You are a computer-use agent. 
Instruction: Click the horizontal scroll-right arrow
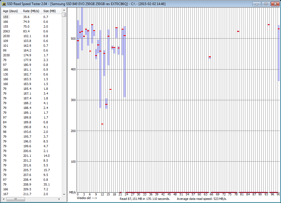pyautogui.click(x=59, y=199)
